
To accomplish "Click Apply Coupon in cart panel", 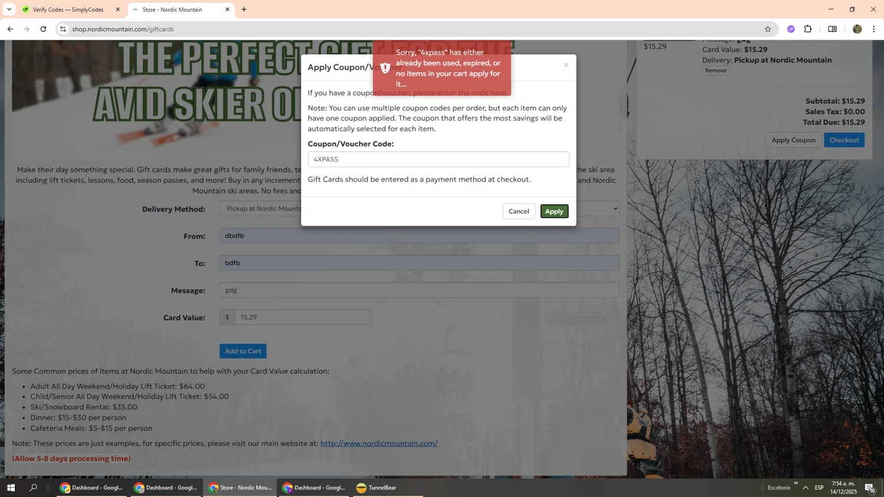I will click(793, 140).
